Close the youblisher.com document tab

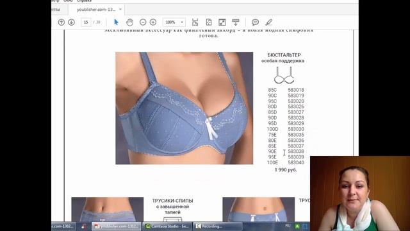click(120, 9)
